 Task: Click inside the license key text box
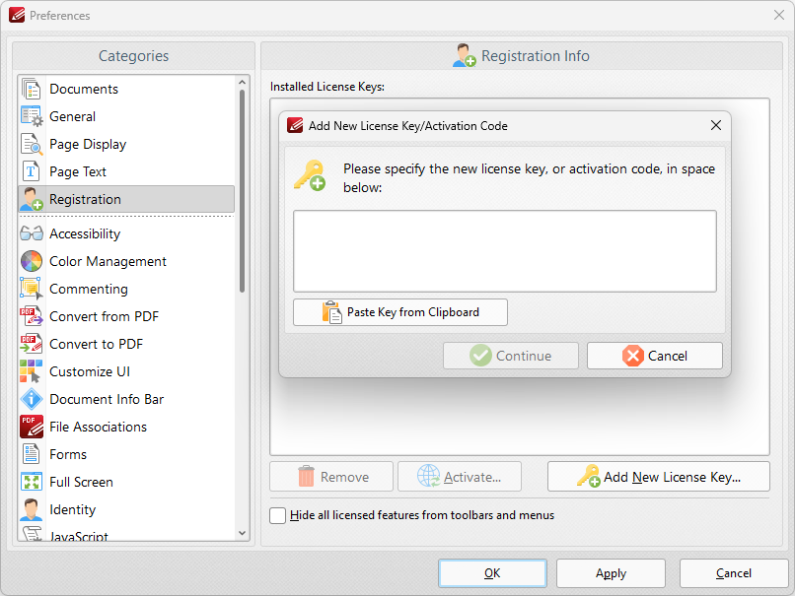[x=504, y=251]
